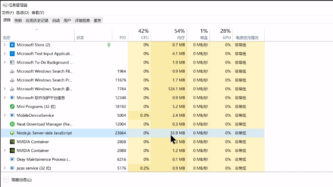Expand the Windows Search row with PID 7764
Image resolution: width=333 pixels, height=187 pixels.
(x=5, y=89)
